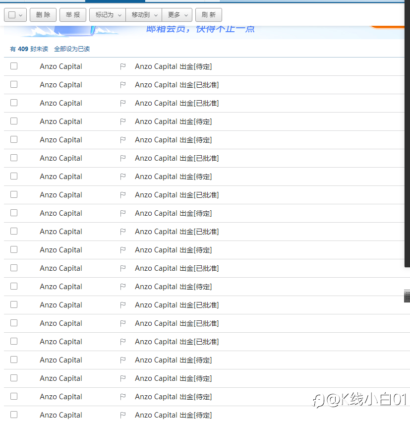Open the select-all dropdown arrow

pos(20,15)
